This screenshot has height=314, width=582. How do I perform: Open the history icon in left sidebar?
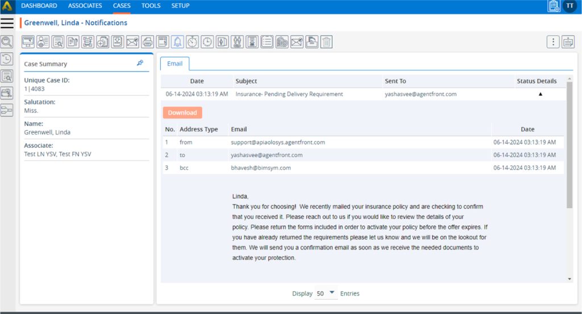tap(7, 58)
